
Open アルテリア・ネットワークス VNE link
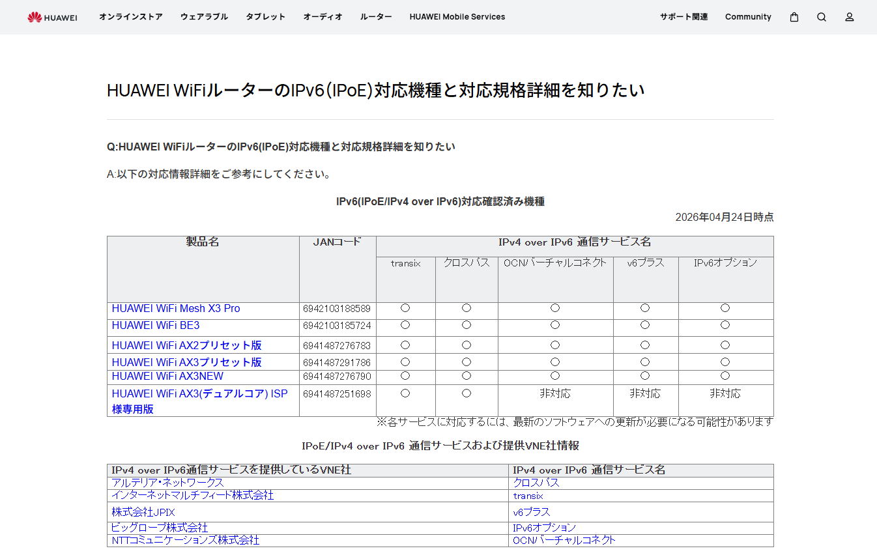click(167, 483)
